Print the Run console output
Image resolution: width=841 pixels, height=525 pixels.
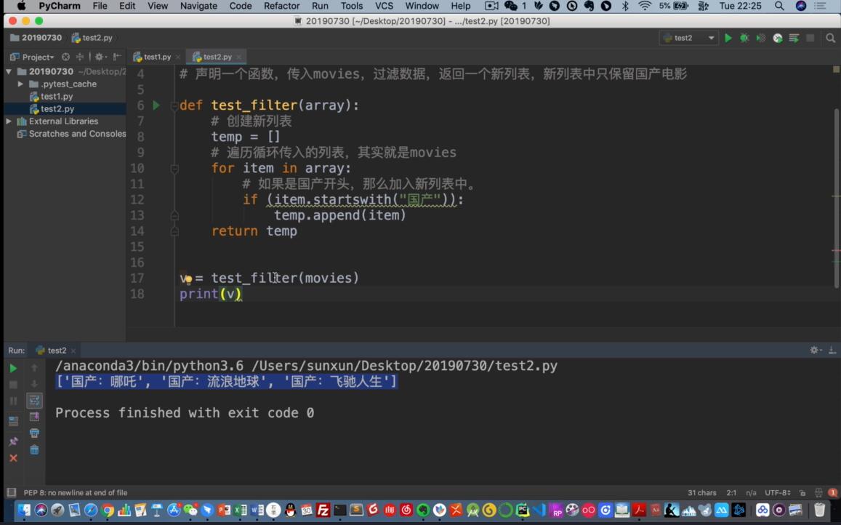[34, 433]
